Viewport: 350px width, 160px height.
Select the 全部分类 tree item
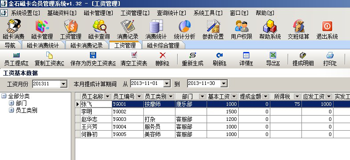[19, 96]
